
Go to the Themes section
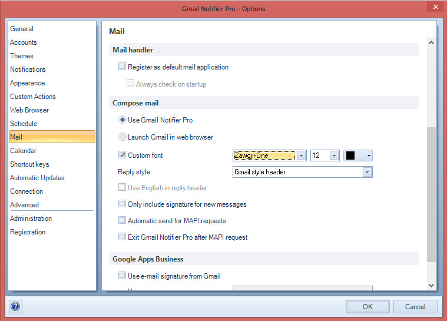click(x=22, y=56)
